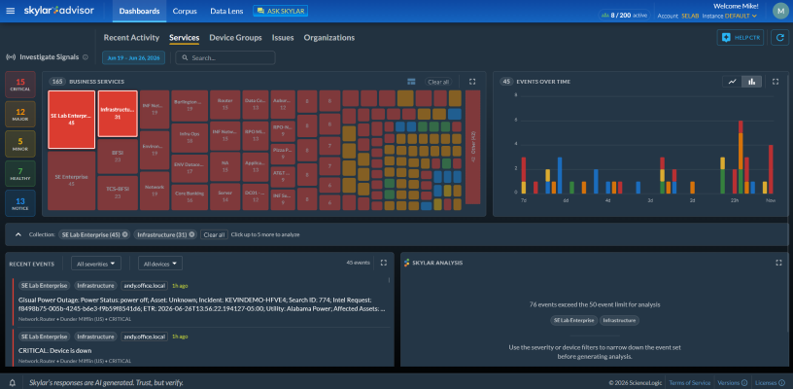The image size is (793, 389).
Task: Deselect Infrastructure 31 treemap tile
Action: click(x=118, y=114)
